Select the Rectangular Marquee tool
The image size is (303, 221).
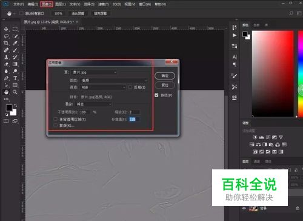15,29
